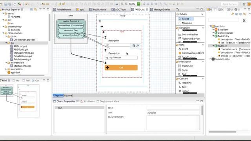The height and width of the screenshot is (141, 251).
Task: Click the orange plus icon on List button
Action: tap(107, 68)
